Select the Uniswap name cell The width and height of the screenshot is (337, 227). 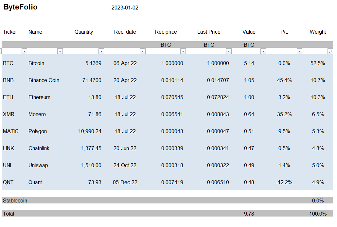[x=38, y=165]
